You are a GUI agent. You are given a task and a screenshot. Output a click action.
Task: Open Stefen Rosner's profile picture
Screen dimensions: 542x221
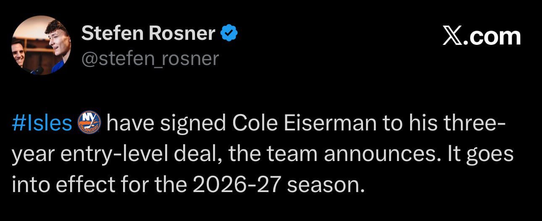tap(41, 45)
